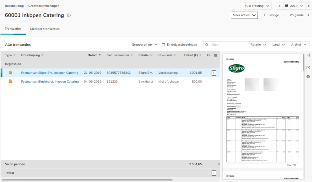Click the horizontal scrollbar below the table

click(87, 180)
